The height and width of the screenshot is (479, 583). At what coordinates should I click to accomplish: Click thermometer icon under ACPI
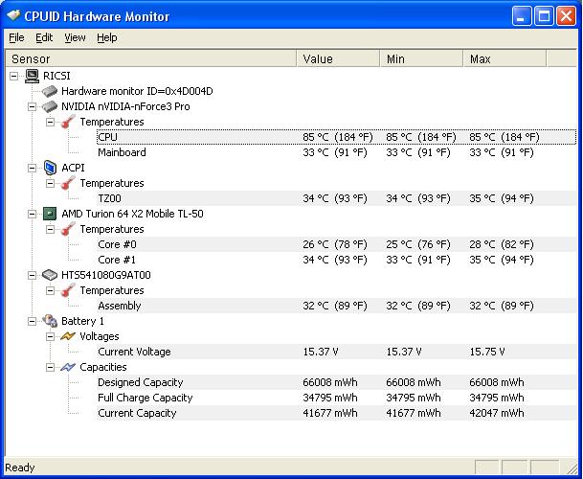point(68,183)
